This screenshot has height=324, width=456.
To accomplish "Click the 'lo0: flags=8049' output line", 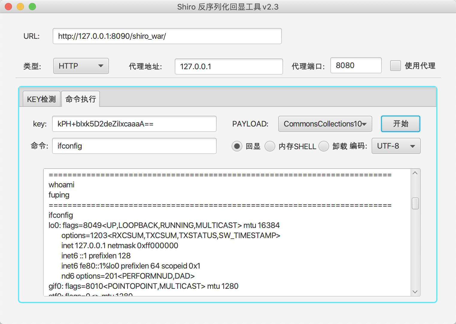I will [164, 225].
